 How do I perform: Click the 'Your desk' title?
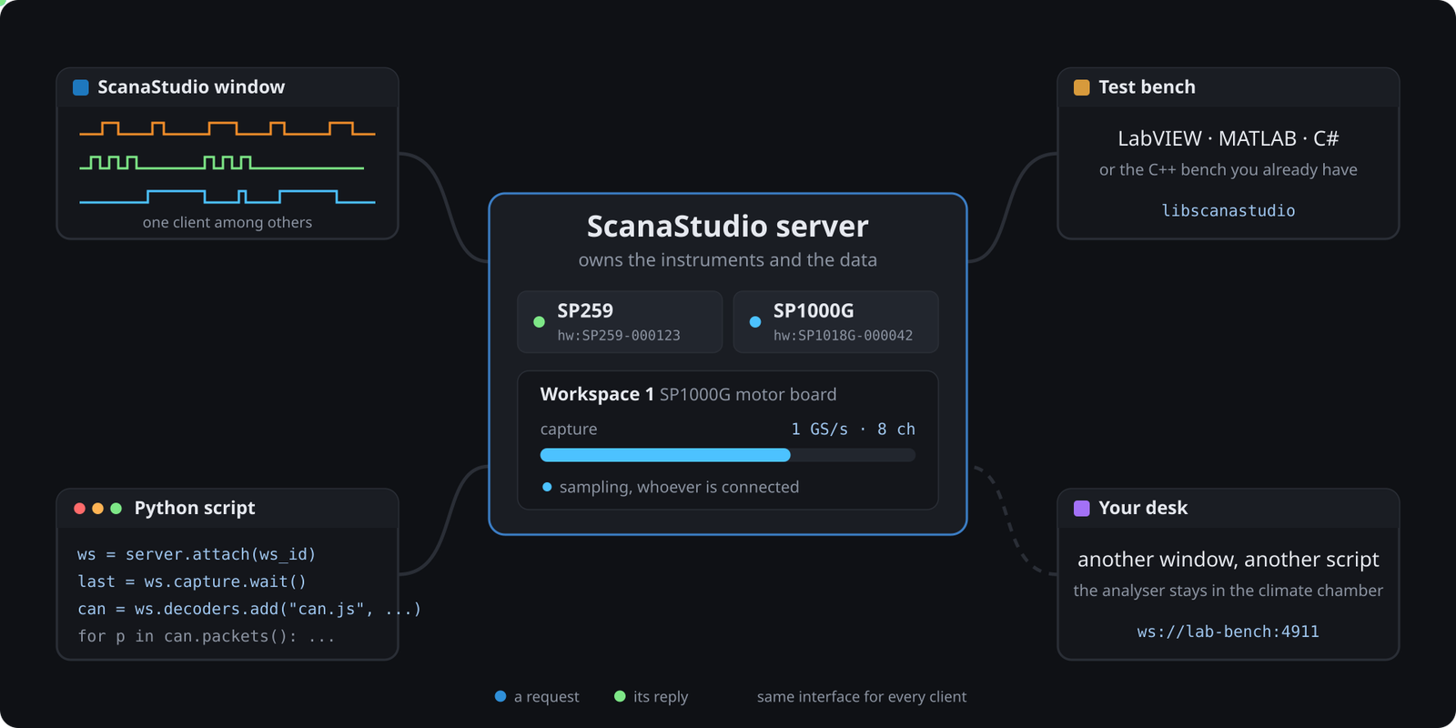1143,509
